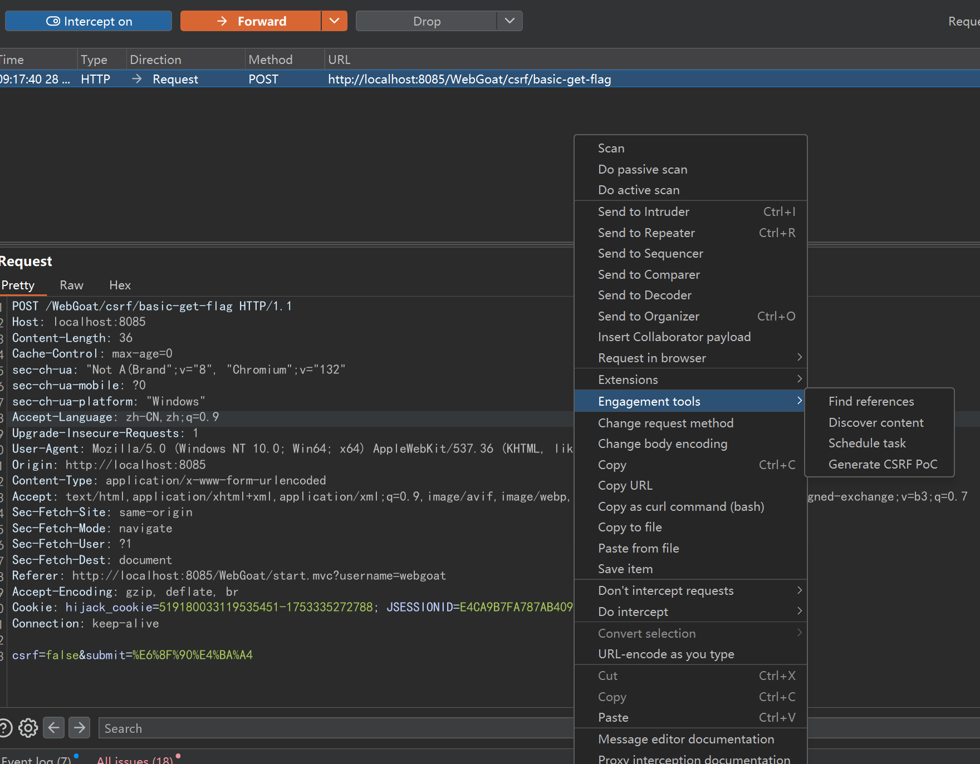
Task: Open the Event log (7) tab
Action: [x=36, y=760]
